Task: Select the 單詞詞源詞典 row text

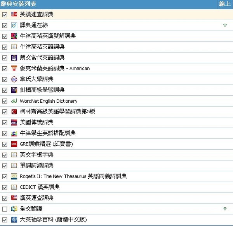Action: (37, 166)
